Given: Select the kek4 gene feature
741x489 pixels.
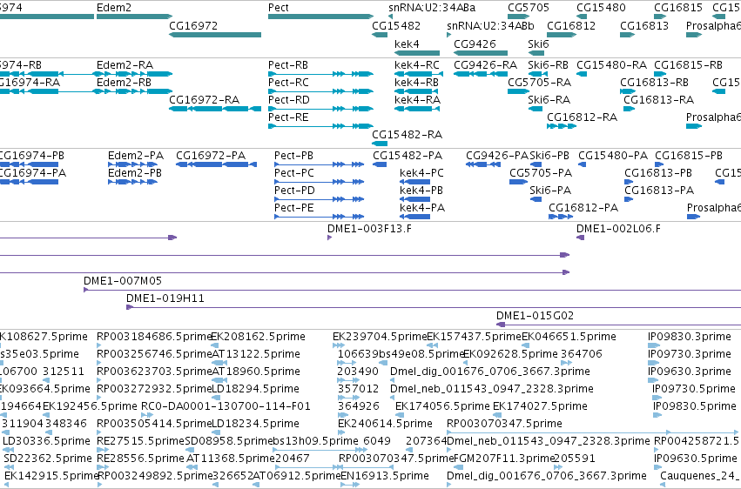Looking at the screenshot, I should tap(417, 53).
